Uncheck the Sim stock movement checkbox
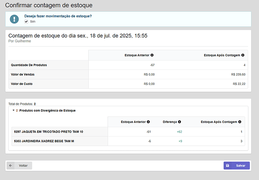Image resolution: width=259 pixels, height=180 pixels. tap(26, 22)
